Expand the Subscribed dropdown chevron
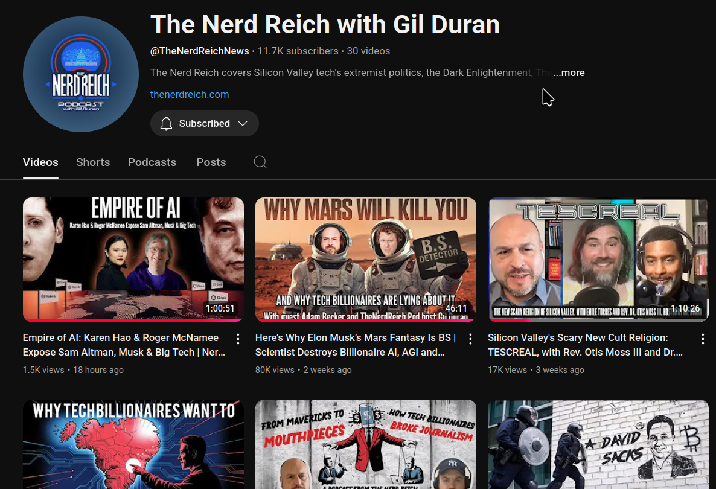Screen dimensions: 716x489 [243, 124]
